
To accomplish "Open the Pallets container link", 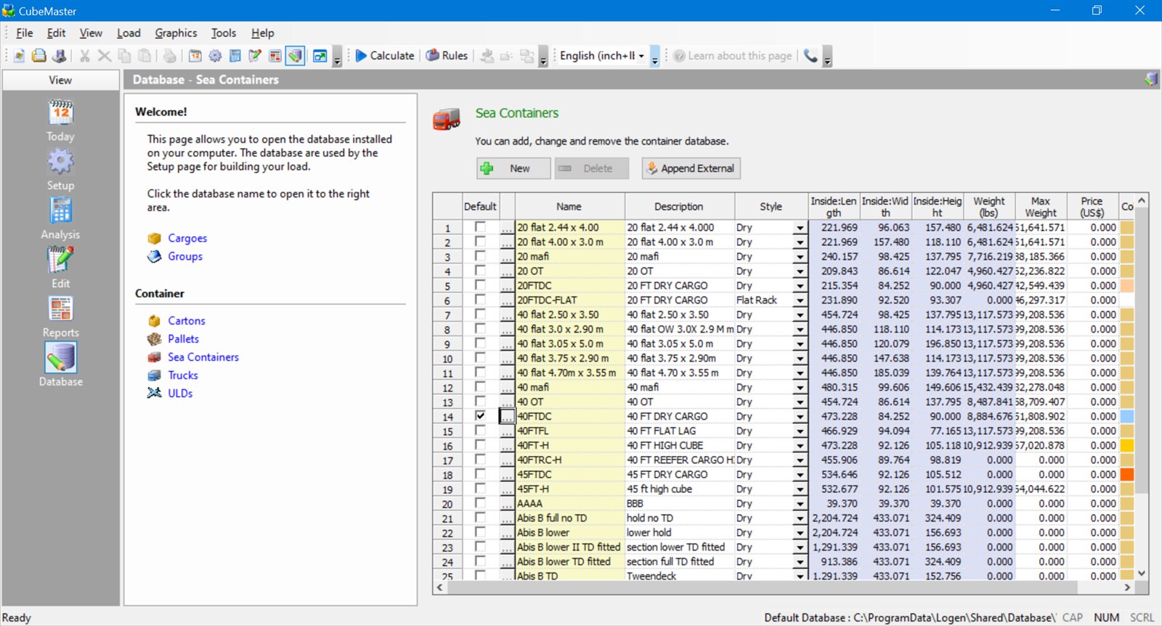I will (183, 339).
